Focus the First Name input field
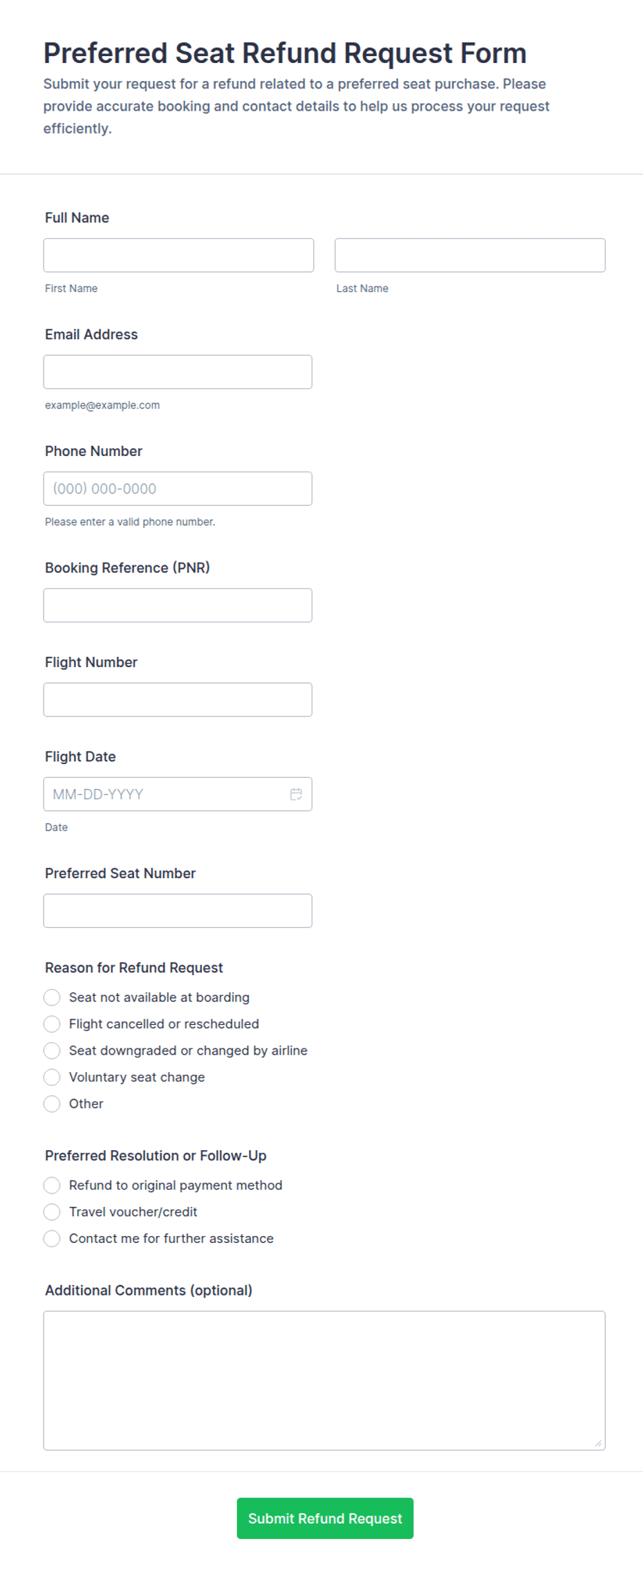 click(178, 255)
